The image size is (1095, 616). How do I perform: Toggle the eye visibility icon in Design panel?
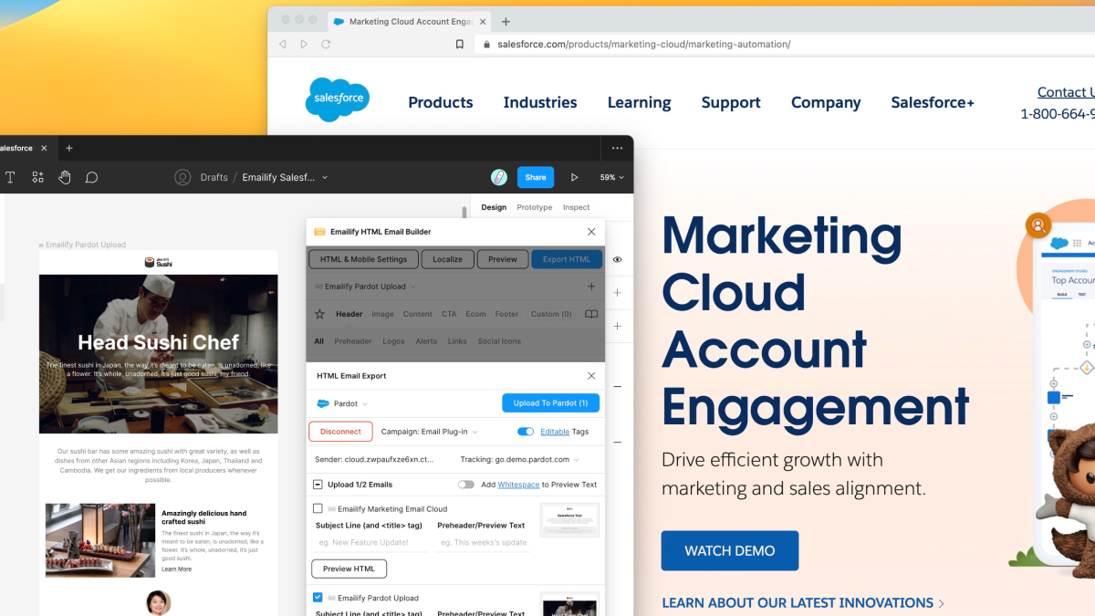pyautogui.click(x=618, y=259)
